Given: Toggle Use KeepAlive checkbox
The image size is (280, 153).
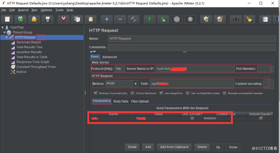Looking at the screenshot, I should click(161, 93).
